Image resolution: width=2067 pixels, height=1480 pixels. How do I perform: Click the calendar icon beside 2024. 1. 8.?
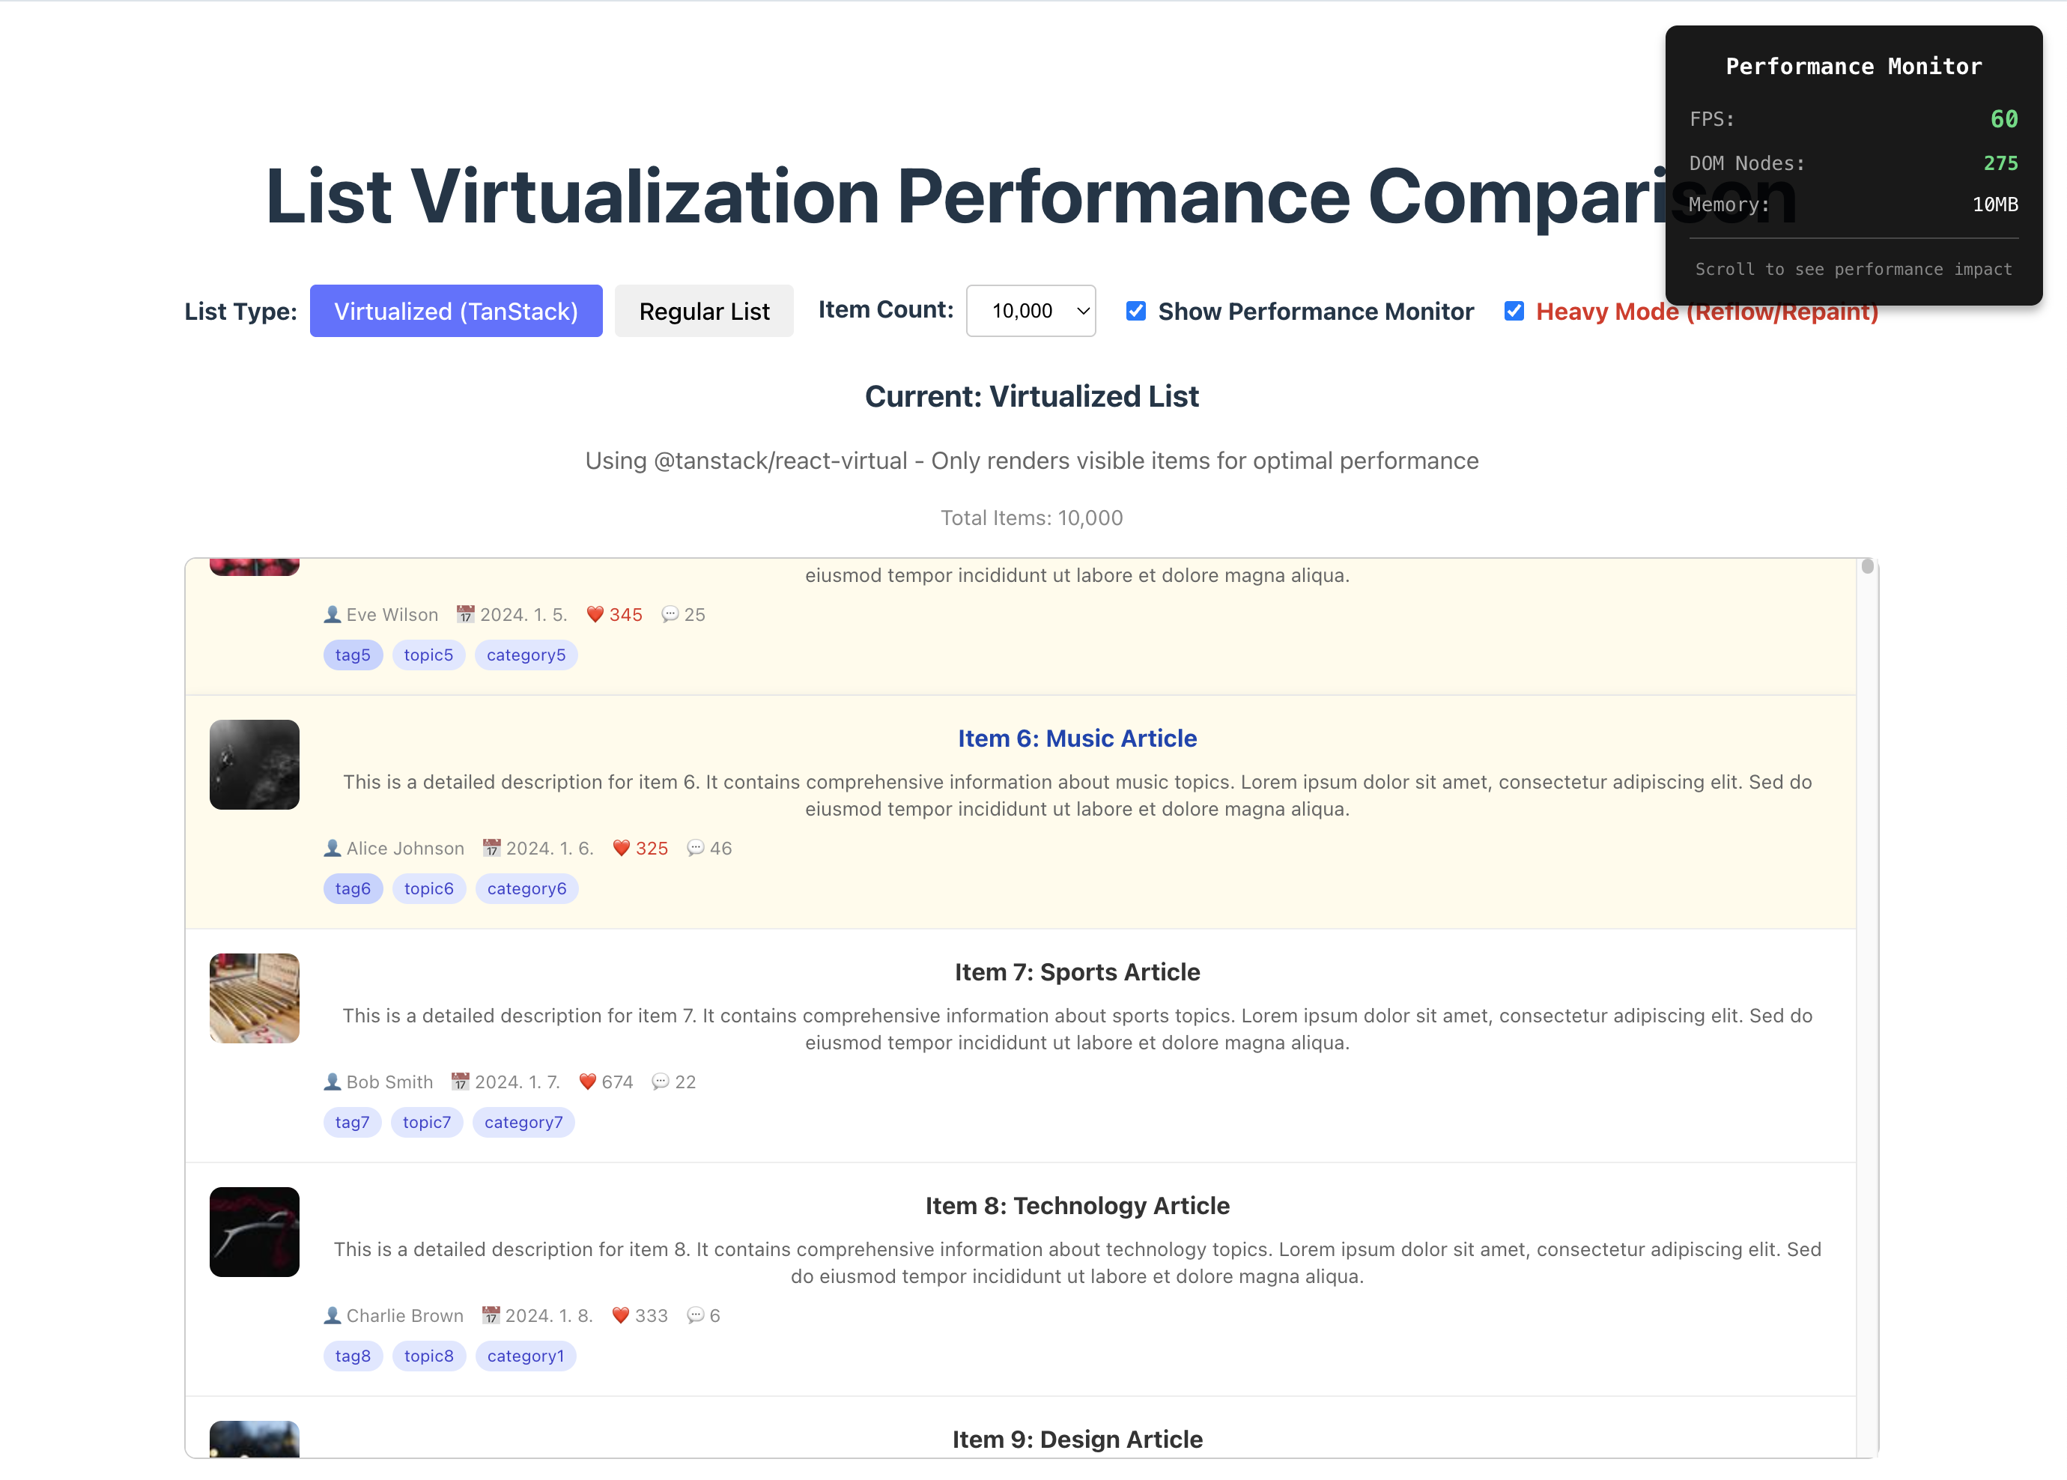pyautogui.click(x=491, y=1315)
